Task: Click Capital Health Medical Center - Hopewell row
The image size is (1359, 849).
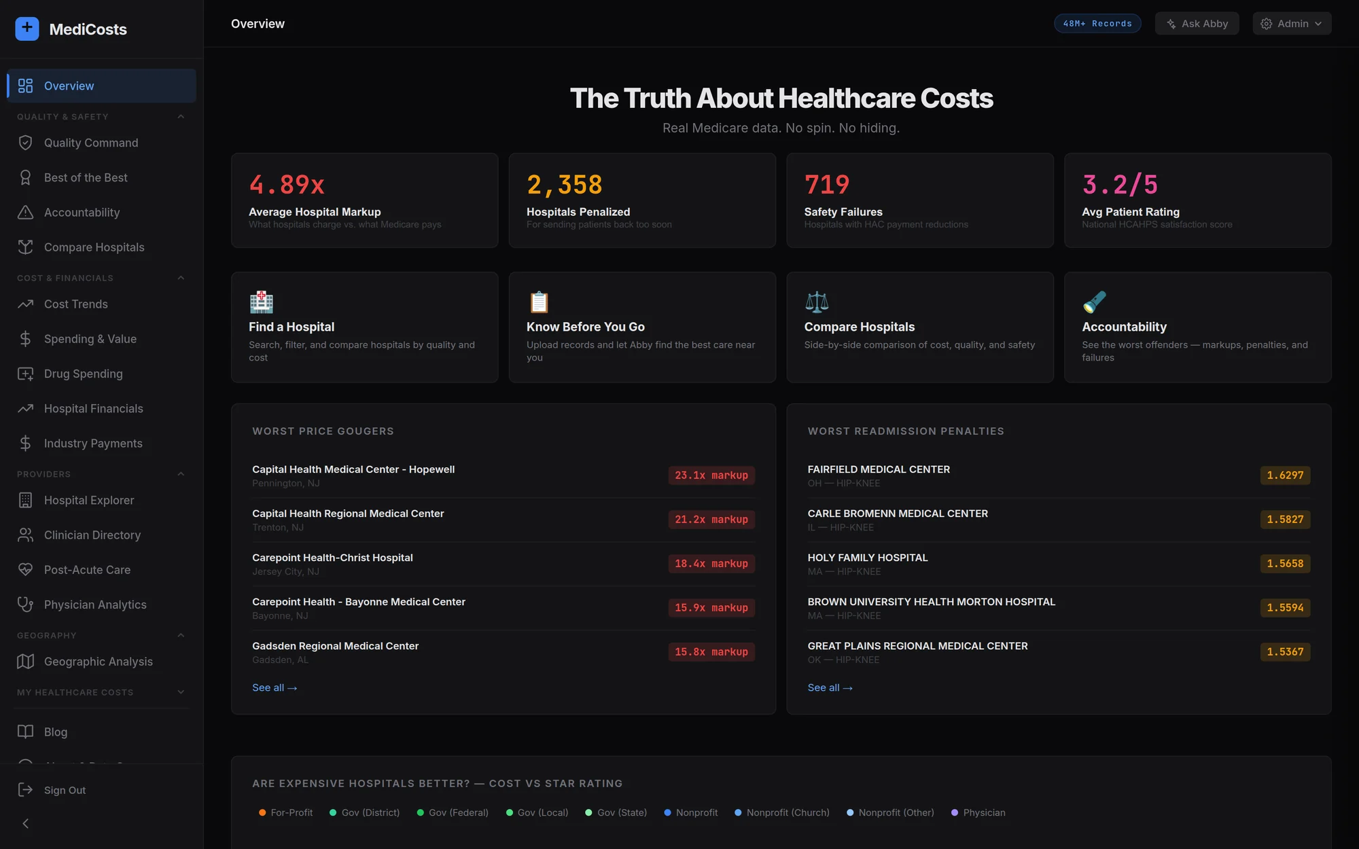Action: coord(503,475)
